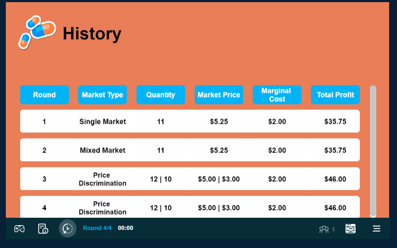Viewport: 397px width, 248px height.
Task: Click round number 1 cell
Action: point(44,122)
